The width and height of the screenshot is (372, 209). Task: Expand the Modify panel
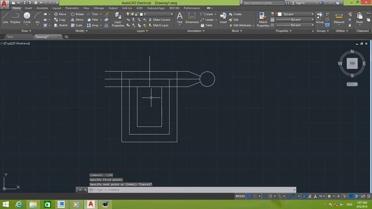click(81, 31)
